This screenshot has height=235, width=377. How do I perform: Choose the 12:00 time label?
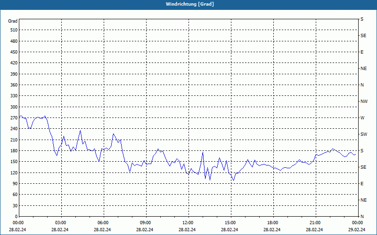(x=188, y=223)
